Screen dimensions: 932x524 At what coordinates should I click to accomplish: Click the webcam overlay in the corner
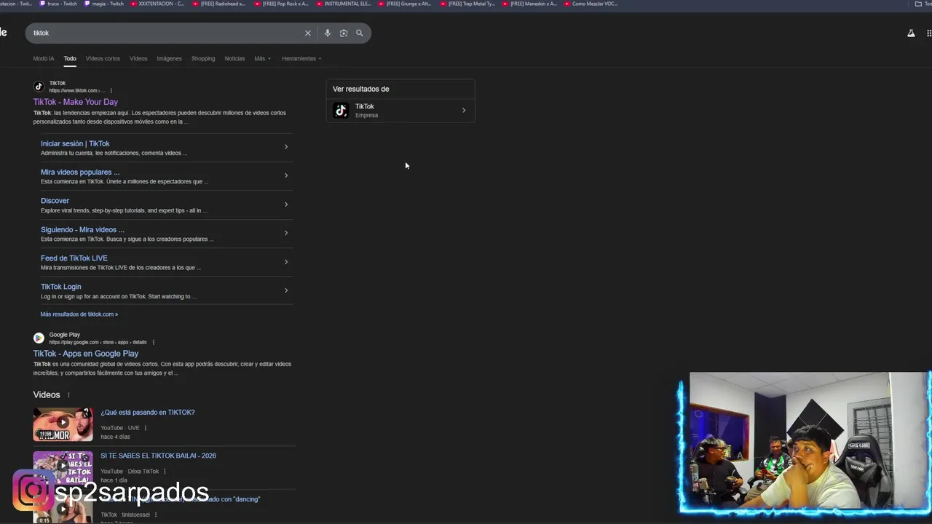(x=805, y=442)
